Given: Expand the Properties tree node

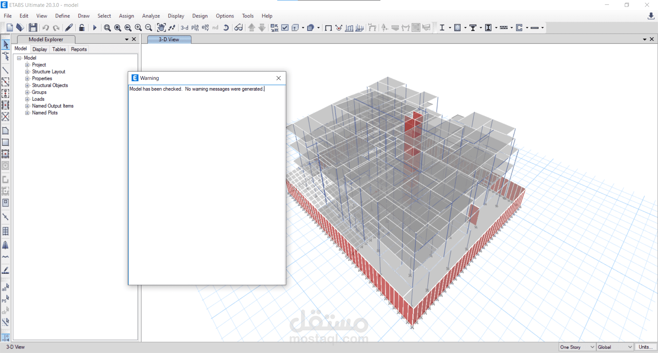Looking at the screenshot, I should tap(27, 78).
